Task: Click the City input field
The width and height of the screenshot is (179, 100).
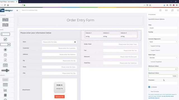Action: tap(59, 73)
